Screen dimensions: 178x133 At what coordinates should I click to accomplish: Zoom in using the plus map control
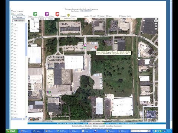156,26
